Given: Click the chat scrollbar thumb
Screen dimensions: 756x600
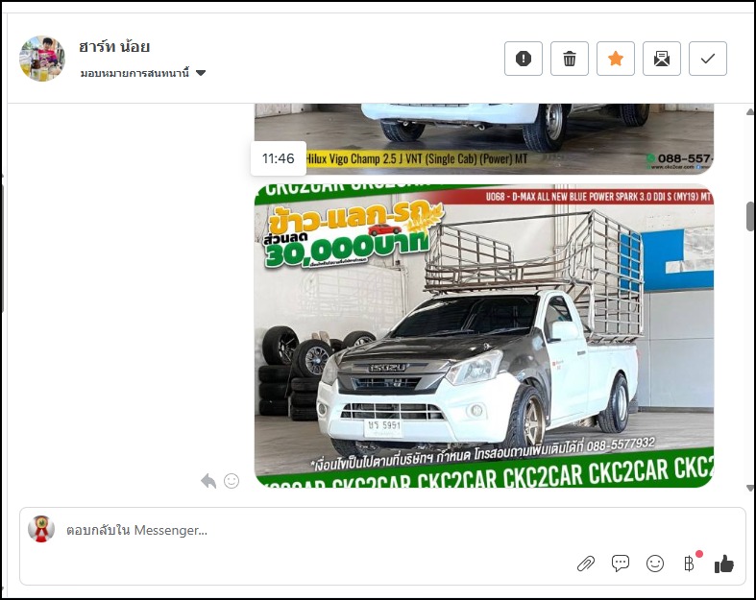Looking at the screenshot, I should [750, 215].
